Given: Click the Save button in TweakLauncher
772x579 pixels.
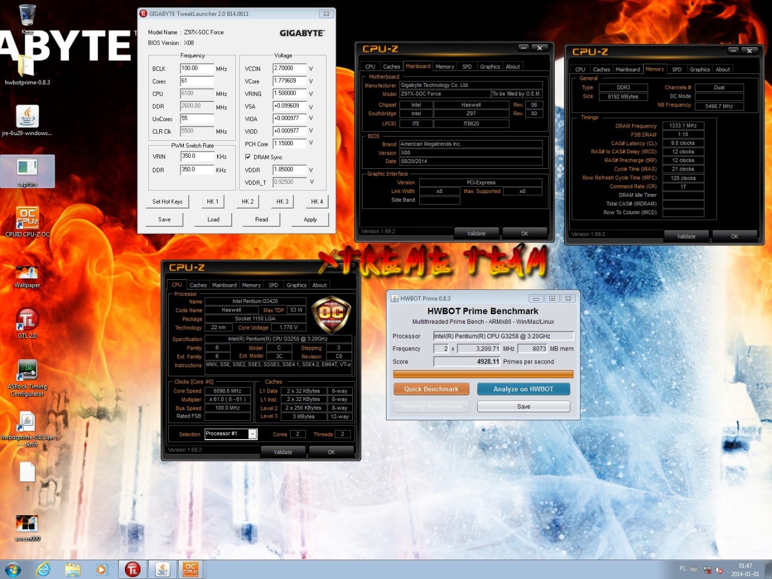Looking at the screenshot, I should click(165, 219).
